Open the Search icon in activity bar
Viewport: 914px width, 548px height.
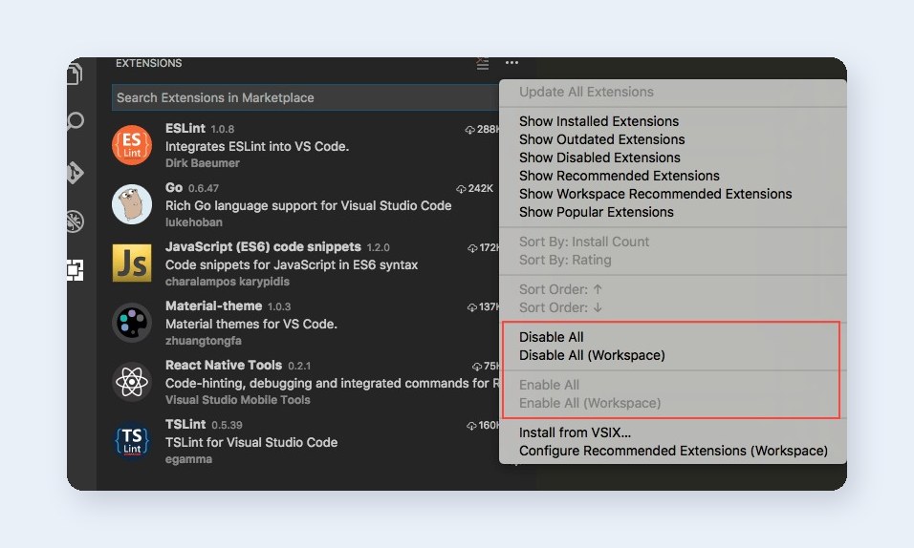[x=76, y=121]
